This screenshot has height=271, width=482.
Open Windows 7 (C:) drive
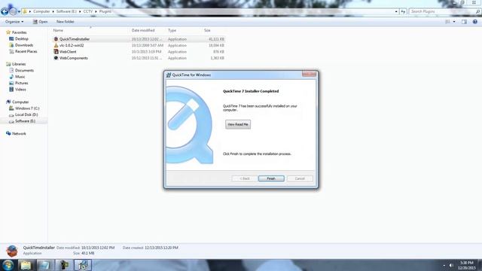(x=27, y=108)
